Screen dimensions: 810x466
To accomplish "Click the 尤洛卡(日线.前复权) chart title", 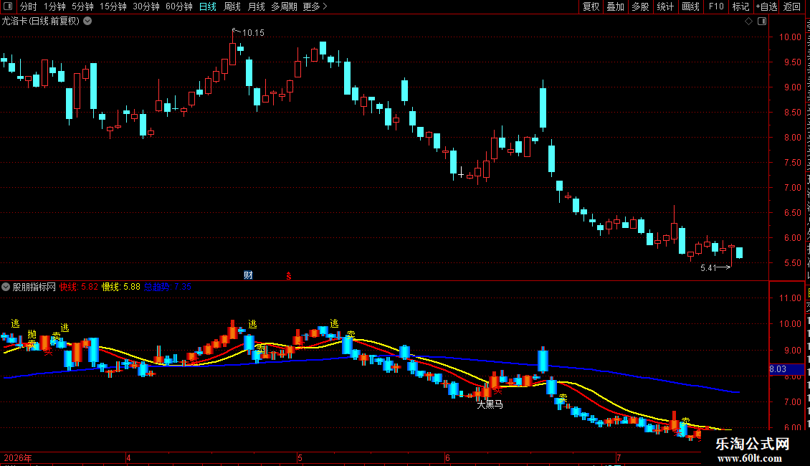I will [x=41, y=22].
